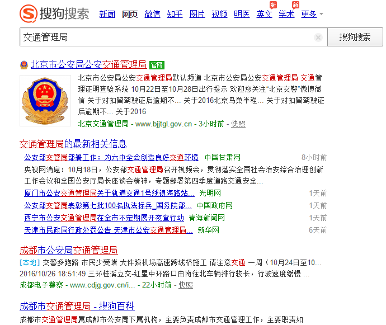Click the 中国政府网 source label
This screenshot has height=325, width=386.
[215, 206]
